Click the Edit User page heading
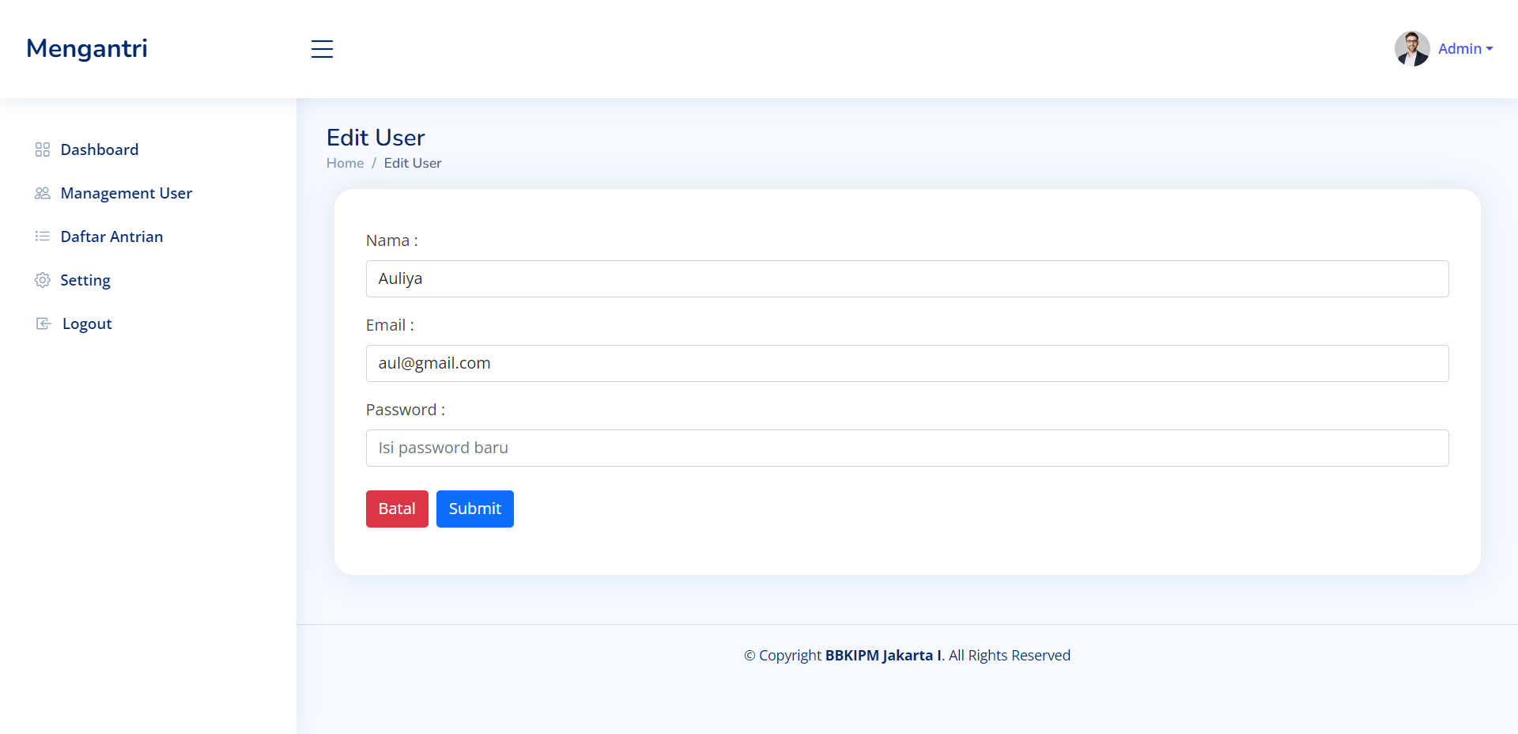Viewport: 1518px width, 734px height. pos(376,138)
